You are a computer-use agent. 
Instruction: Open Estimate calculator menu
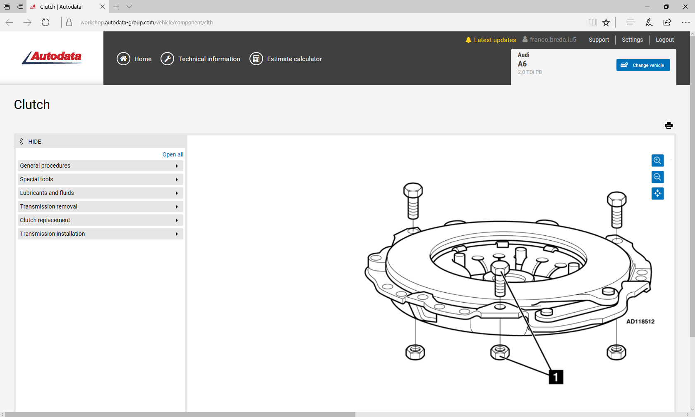[x=294, y=59]
